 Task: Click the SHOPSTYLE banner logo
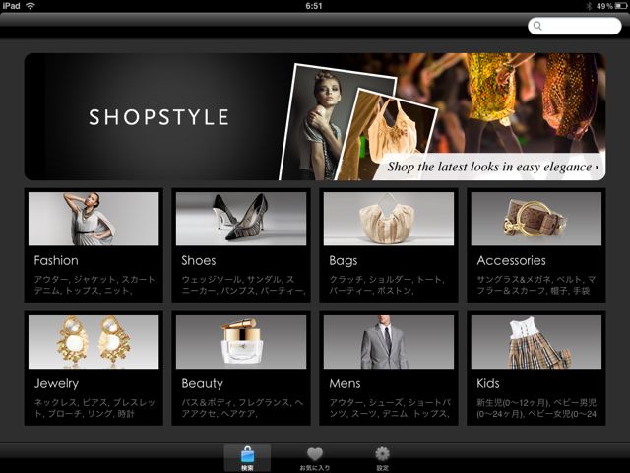point(158,117)
